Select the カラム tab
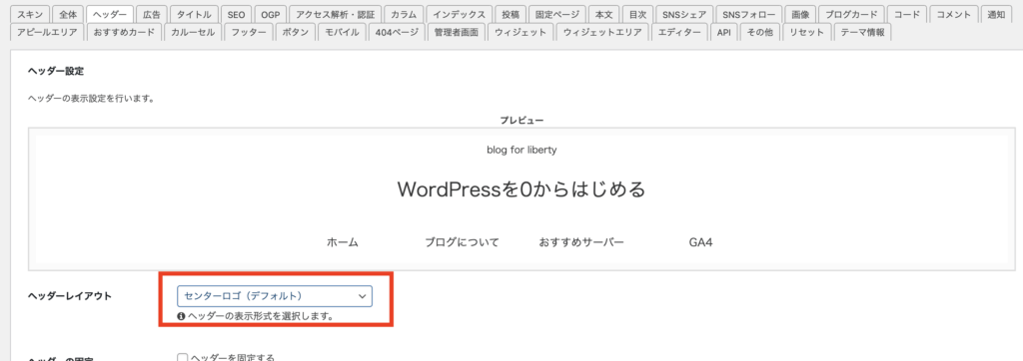 (x=404, y=14)
